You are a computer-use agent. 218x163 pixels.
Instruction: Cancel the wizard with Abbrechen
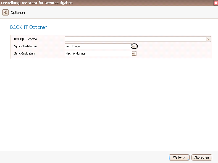pyautogui.click(x=202, y=157)
